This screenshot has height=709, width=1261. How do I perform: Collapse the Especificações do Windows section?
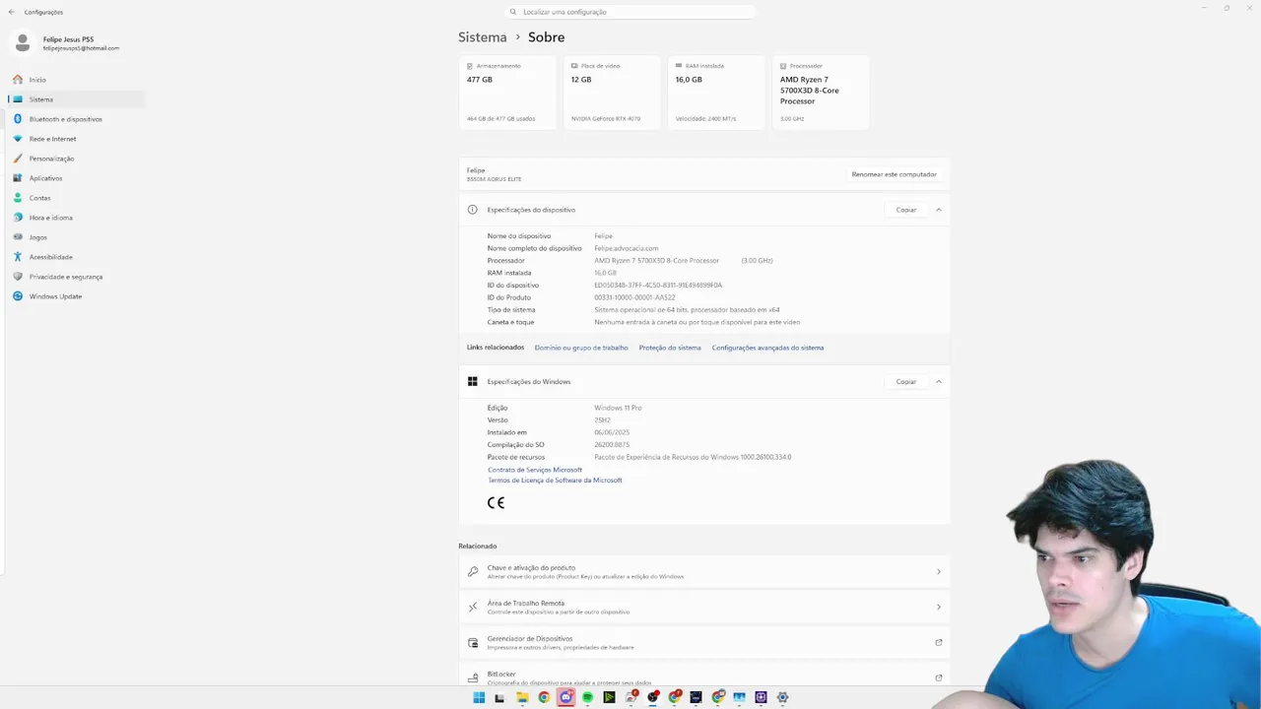click(939, 382)
